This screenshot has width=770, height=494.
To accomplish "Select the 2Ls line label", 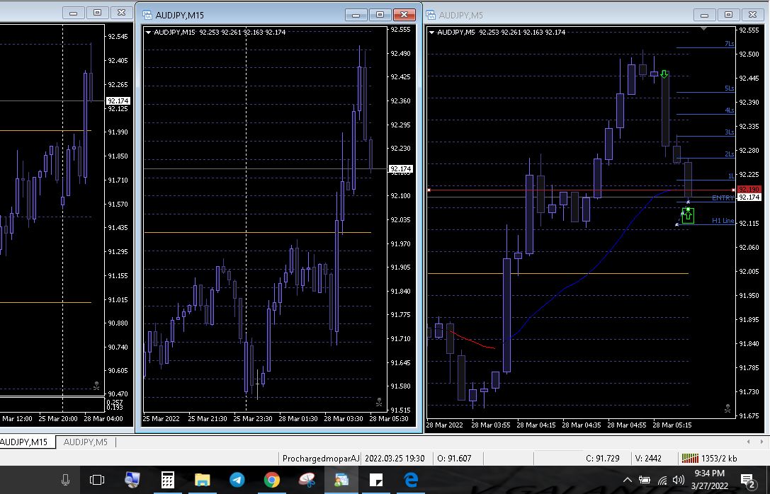I will [729, 154].
